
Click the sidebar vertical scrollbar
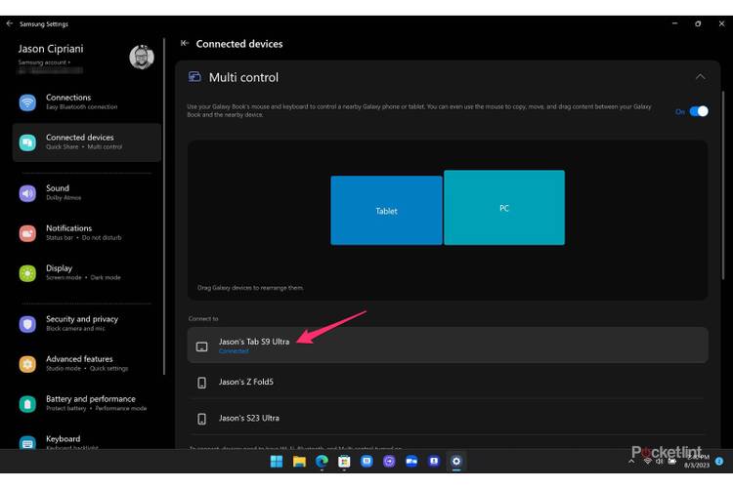[x=164, y=206]
